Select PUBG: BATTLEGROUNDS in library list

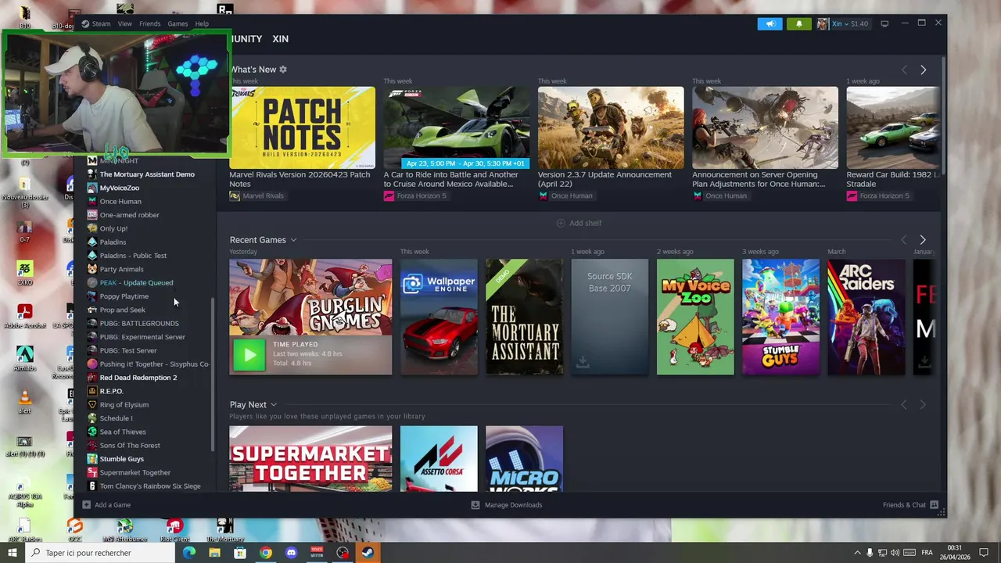tap(141, 323)
